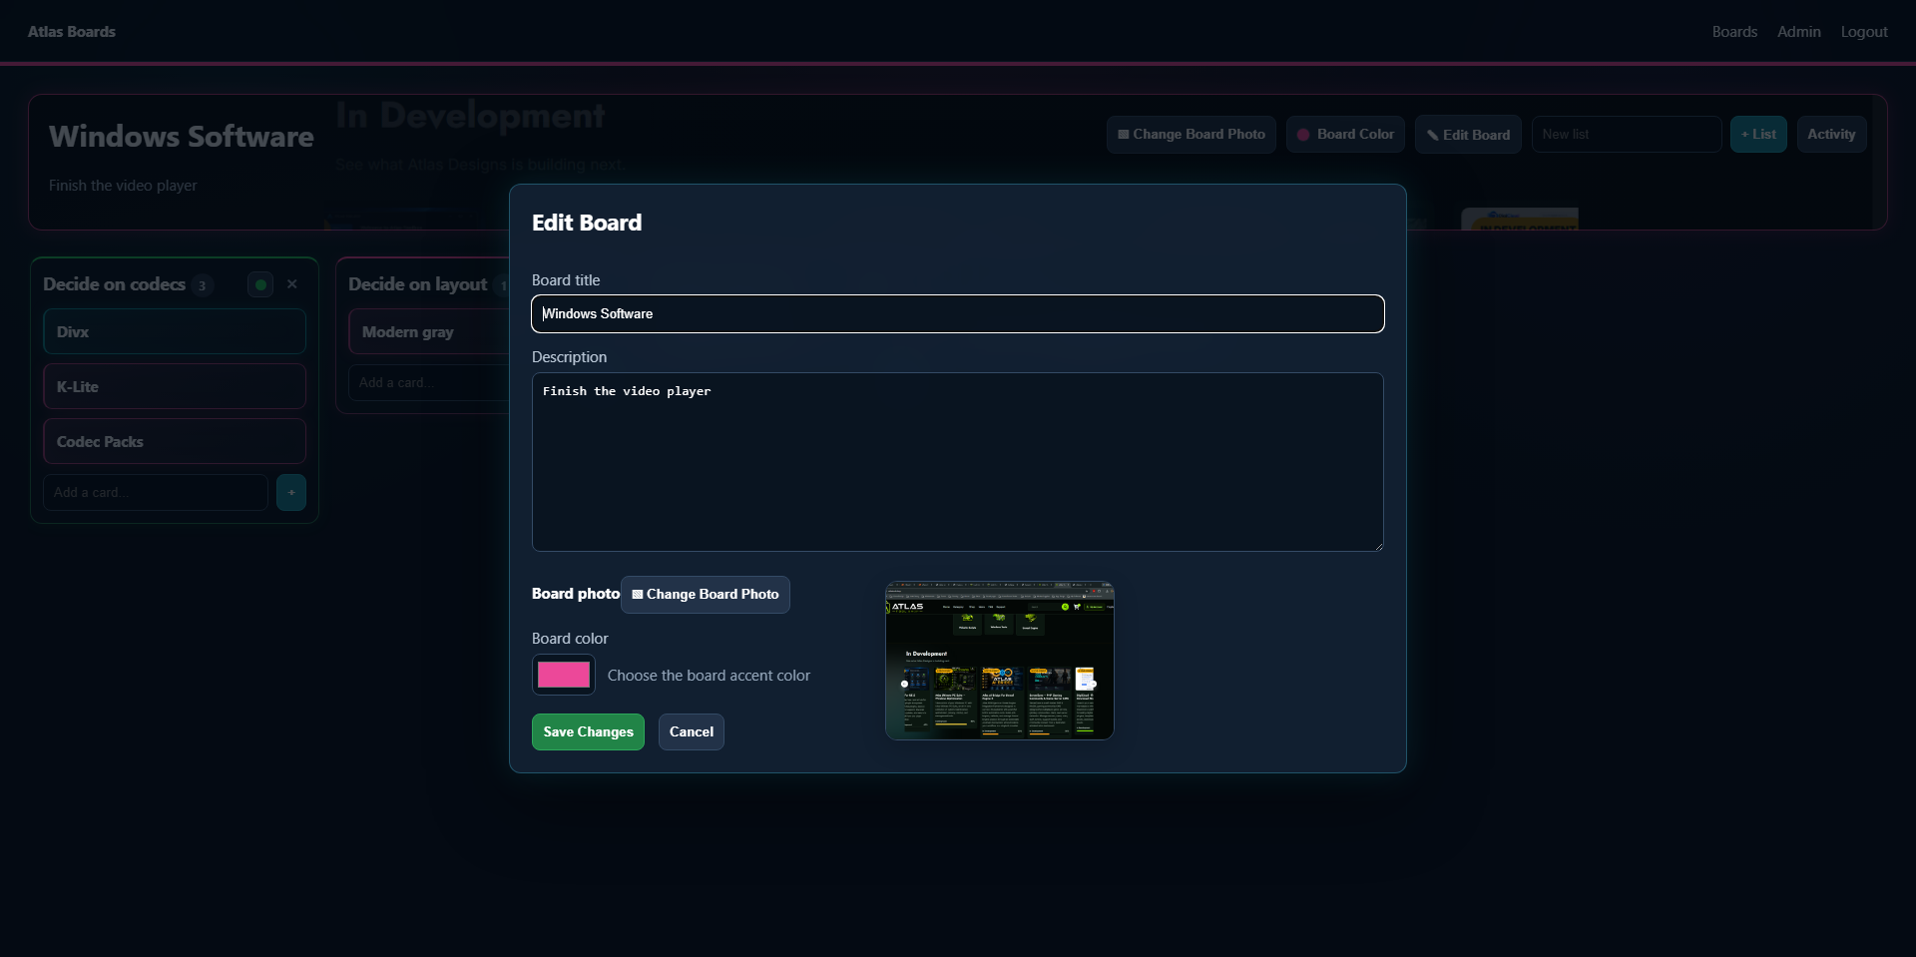Click the pink dot icon in Board Color button
The height and width of the screenshot is (957, 1916).
coord(1303,135)
